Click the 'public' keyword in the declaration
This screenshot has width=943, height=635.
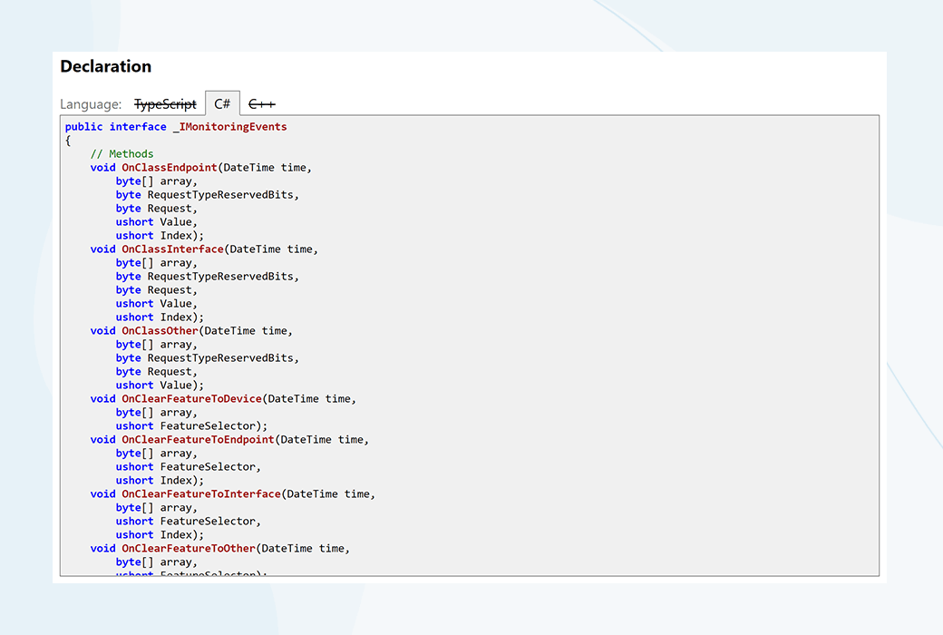click(x=84, y=127)
